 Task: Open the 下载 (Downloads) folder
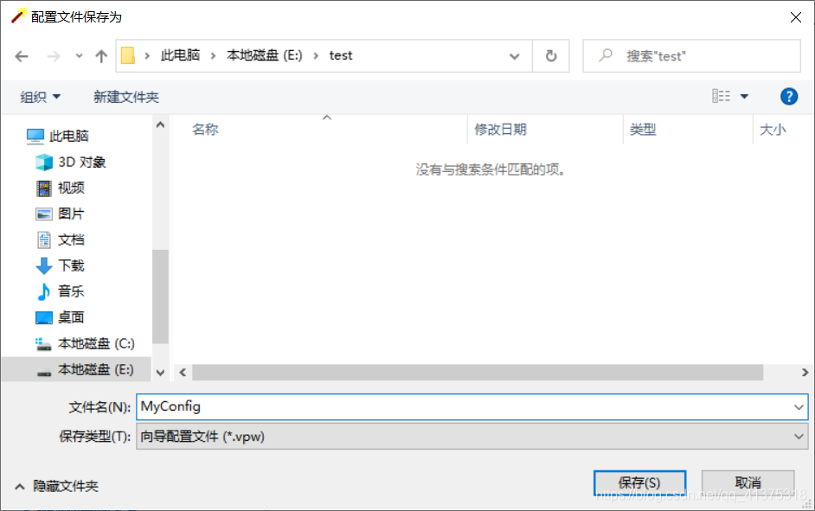pos(70,265)
